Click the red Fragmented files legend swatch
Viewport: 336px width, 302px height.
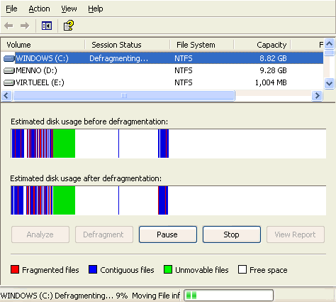click(x=15, y=269)
